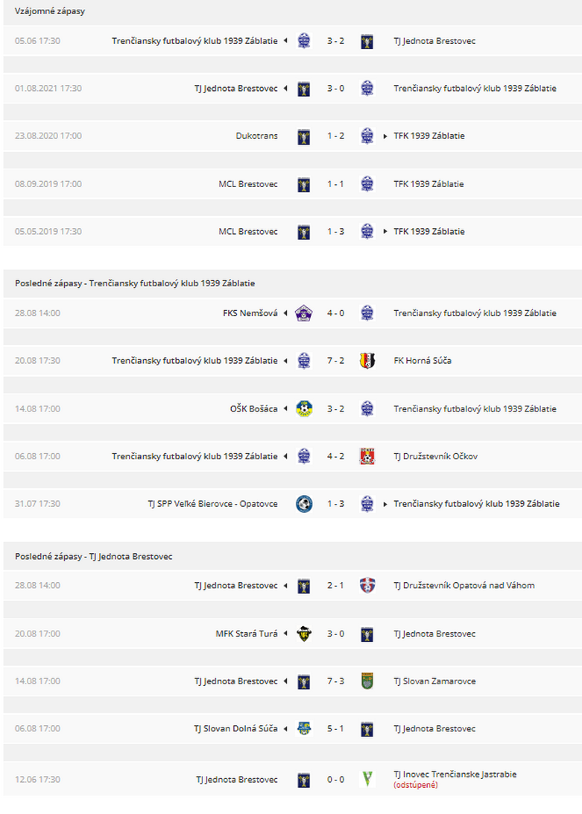Screen dimensions: 582x814
Task: Click the Inovec Trenčianske Jastrabie crest
Action: [x=367, y=779]
